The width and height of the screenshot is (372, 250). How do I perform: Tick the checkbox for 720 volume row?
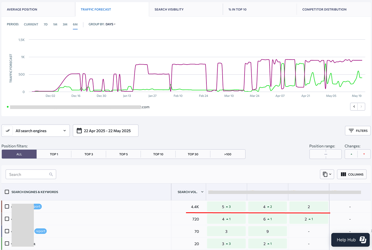tap(7, 219)
